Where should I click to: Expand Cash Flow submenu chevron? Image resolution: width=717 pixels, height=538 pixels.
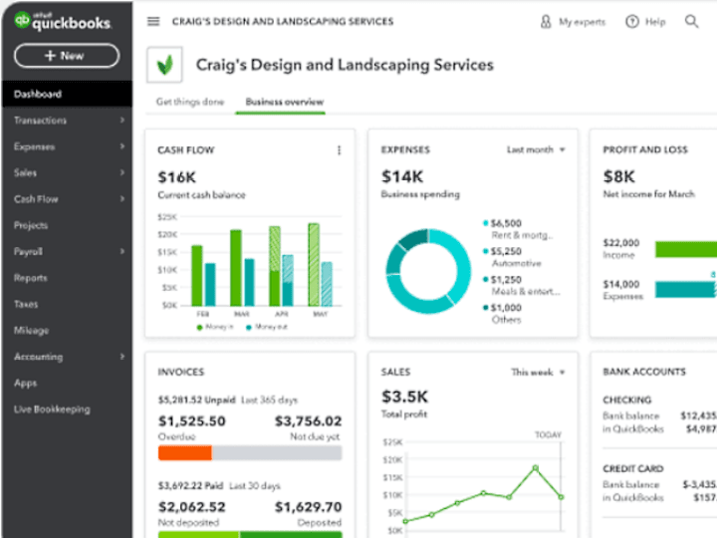click(122, 198)
